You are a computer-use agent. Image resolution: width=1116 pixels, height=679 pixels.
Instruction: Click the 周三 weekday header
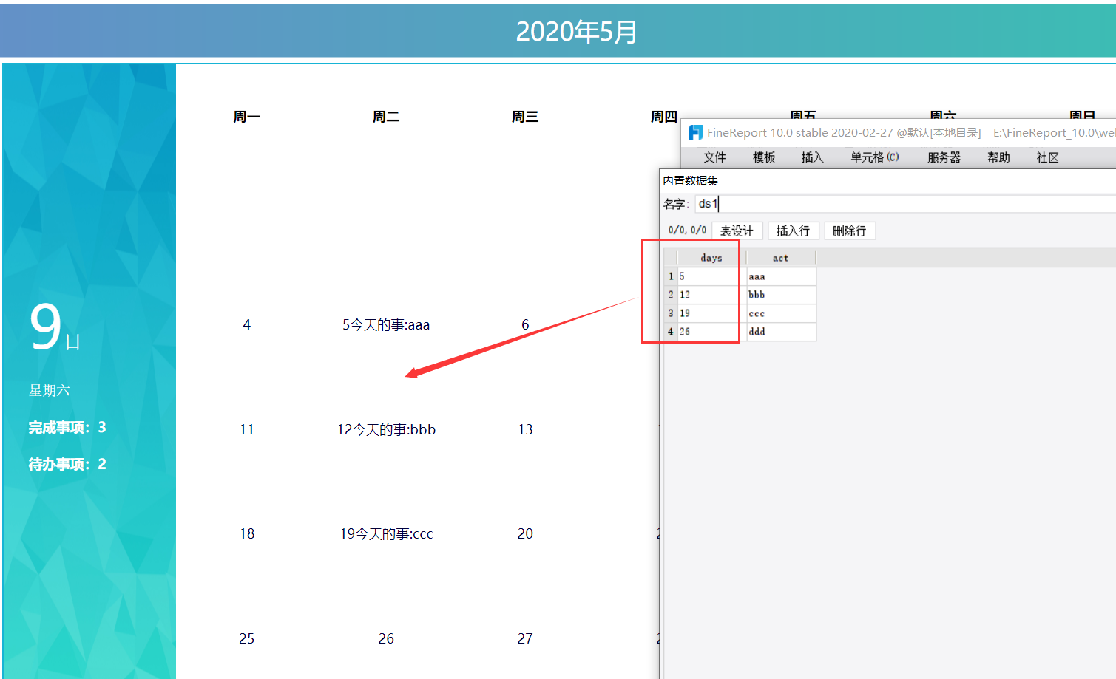525,117
